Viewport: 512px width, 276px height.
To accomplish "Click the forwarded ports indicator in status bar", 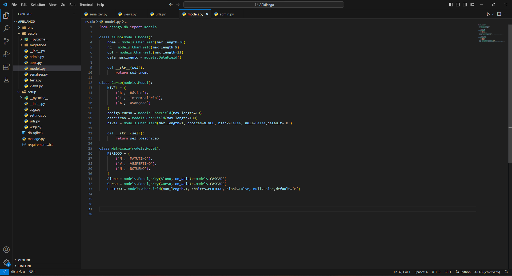I will 32,272.
